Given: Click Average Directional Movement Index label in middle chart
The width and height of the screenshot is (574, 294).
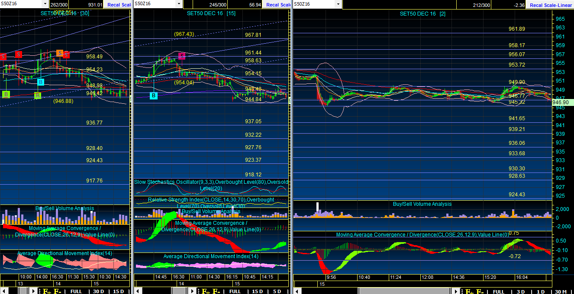Looking at the screenshot, I should (x=211, y=256).
